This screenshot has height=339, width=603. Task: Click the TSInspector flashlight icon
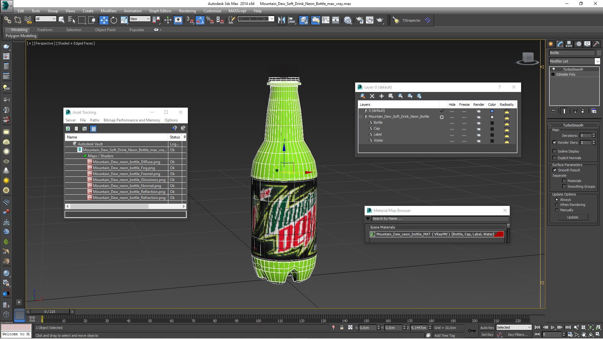click(396, 20)
